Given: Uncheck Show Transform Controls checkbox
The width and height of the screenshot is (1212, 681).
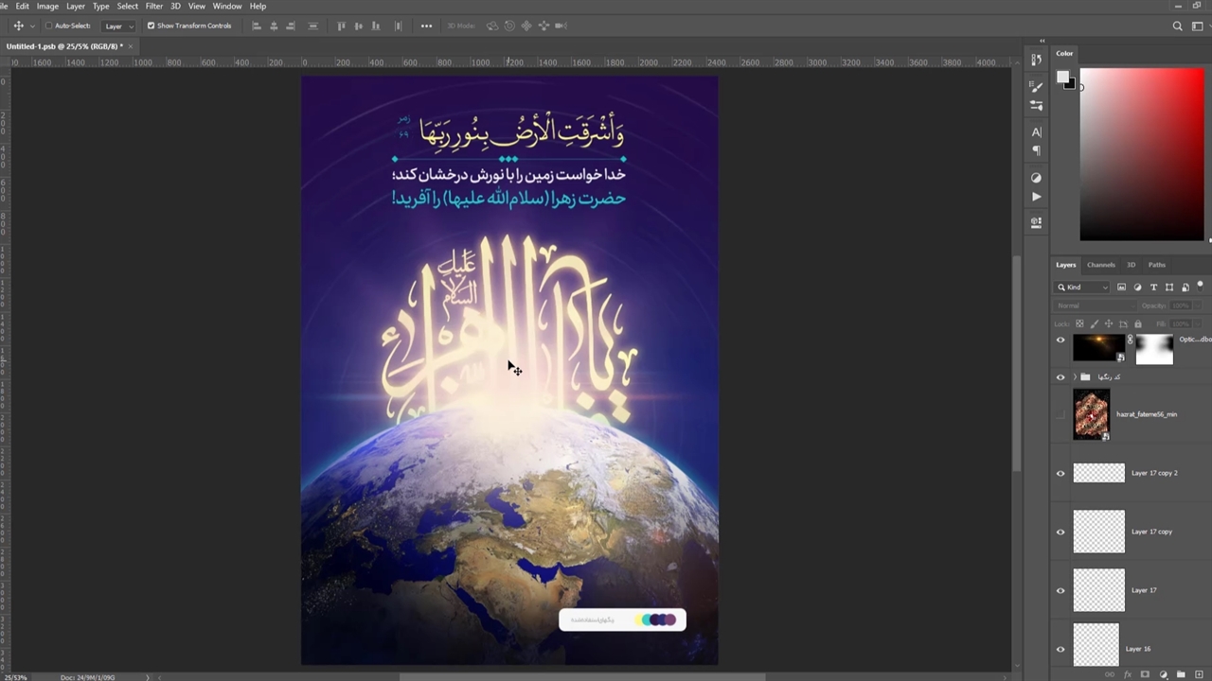Looking at the screenshot, I should coord(151,26).
